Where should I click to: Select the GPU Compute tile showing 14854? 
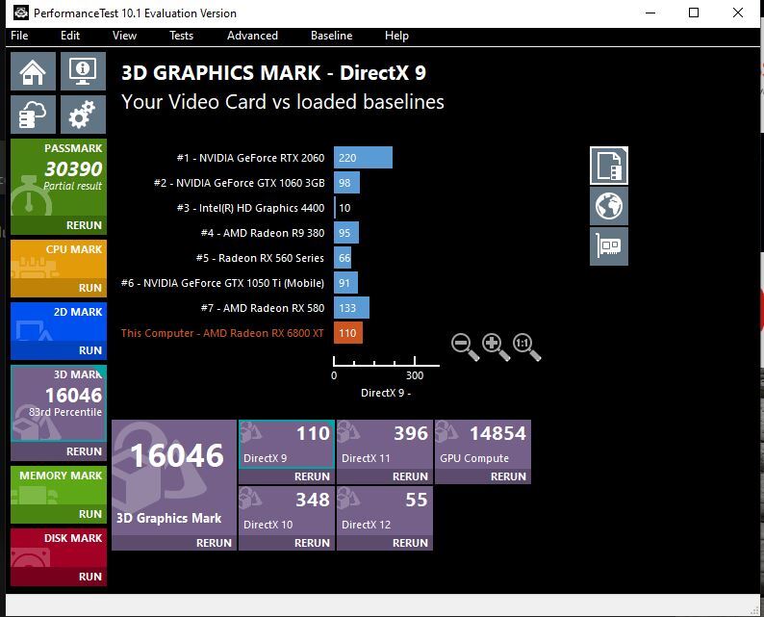coord(483,445)
